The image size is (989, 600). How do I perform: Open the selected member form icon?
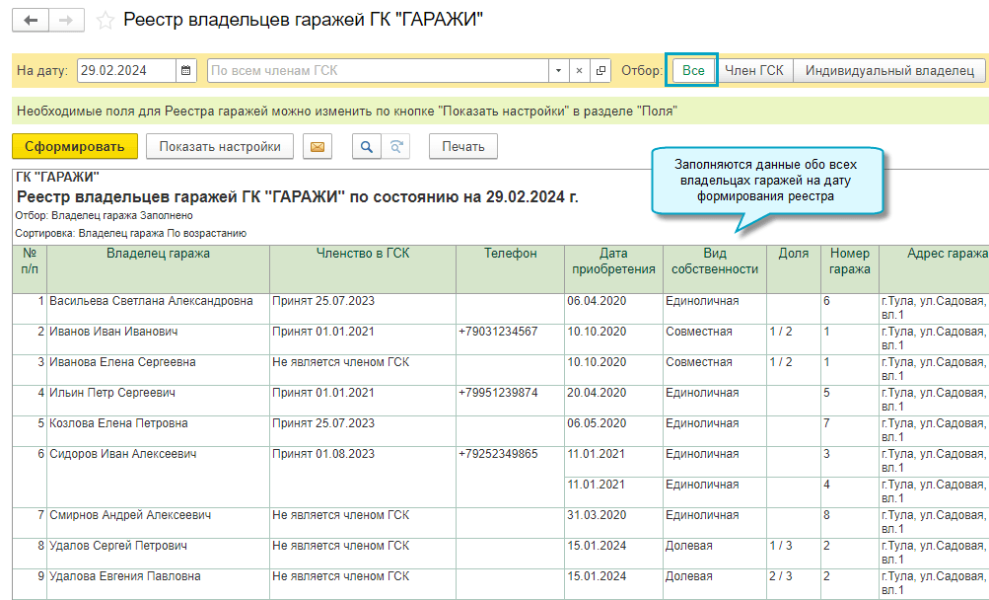pos(600,71)
